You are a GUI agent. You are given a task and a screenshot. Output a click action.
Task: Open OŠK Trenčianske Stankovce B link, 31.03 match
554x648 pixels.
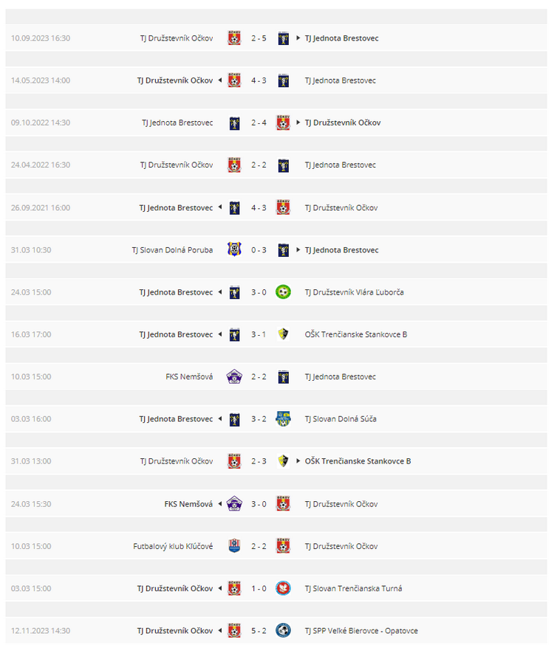coord(358,461)
